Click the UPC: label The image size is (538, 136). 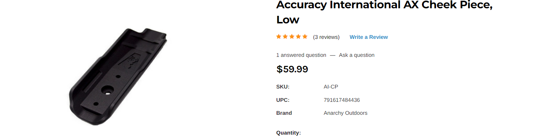[x=283, y=100]
